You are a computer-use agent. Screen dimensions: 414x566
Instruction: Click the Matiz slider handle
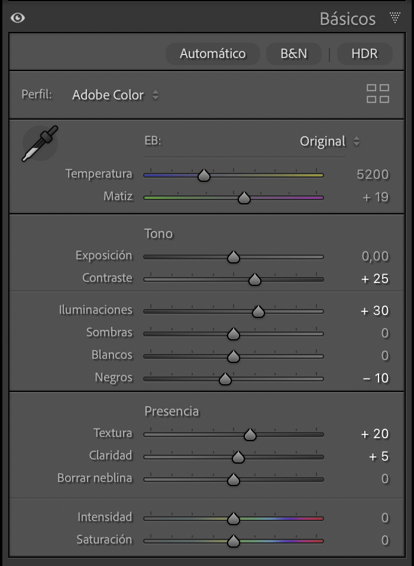click(244, 198)
